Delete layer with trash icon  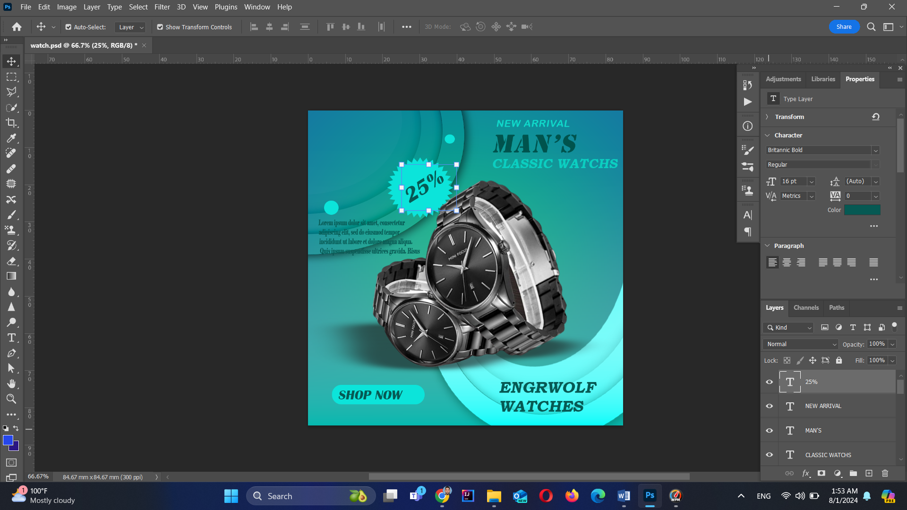tap(885, 473)
